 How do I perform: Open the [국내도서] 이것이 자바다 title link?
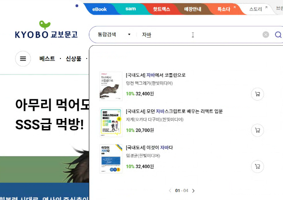tap(149, 148)
